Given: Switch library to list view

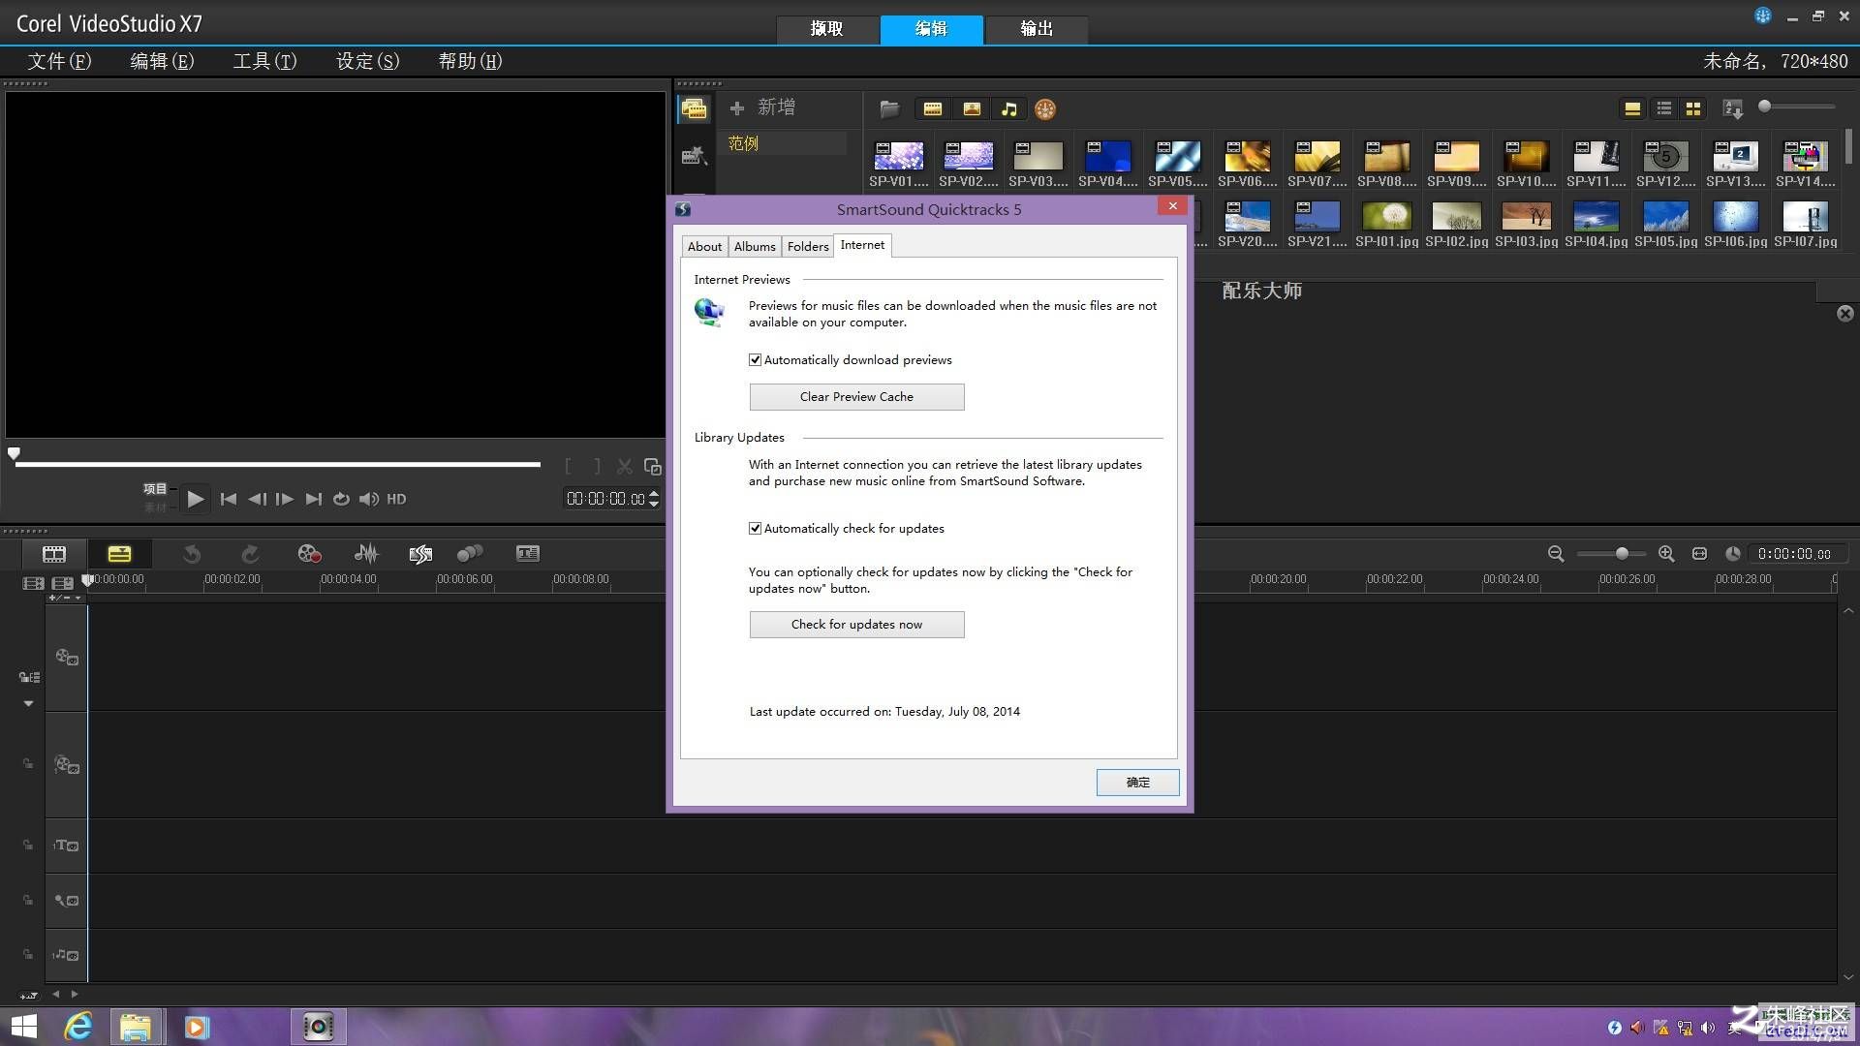Looking at the screenshot, I should click(x=1663, y=108).
